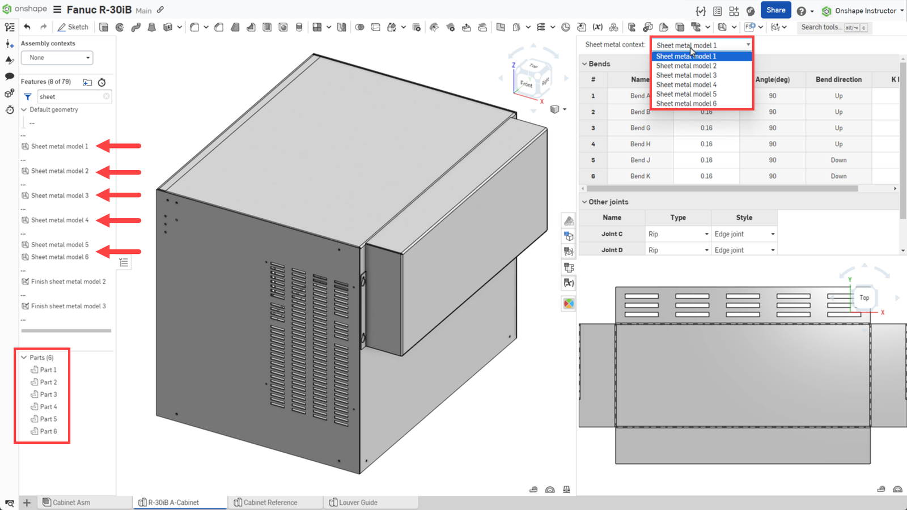Viewport: 907px width, 510px height.
Task: Collapse the Parts (6) list
Action: 23,358
